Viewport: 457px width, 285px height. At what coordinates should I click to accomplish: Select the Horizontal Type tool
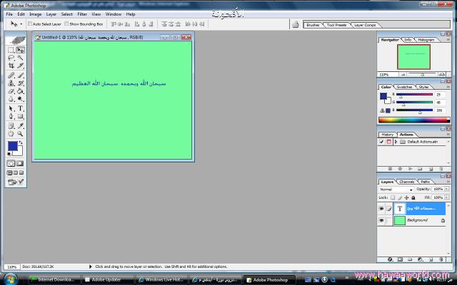point(20,108)
